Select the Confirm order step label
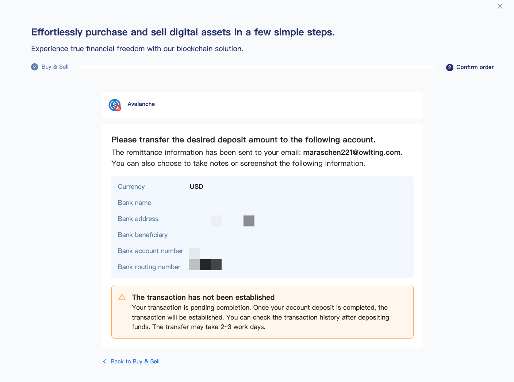The height and width of the screenshot is (382, 514). click(475, 67)
